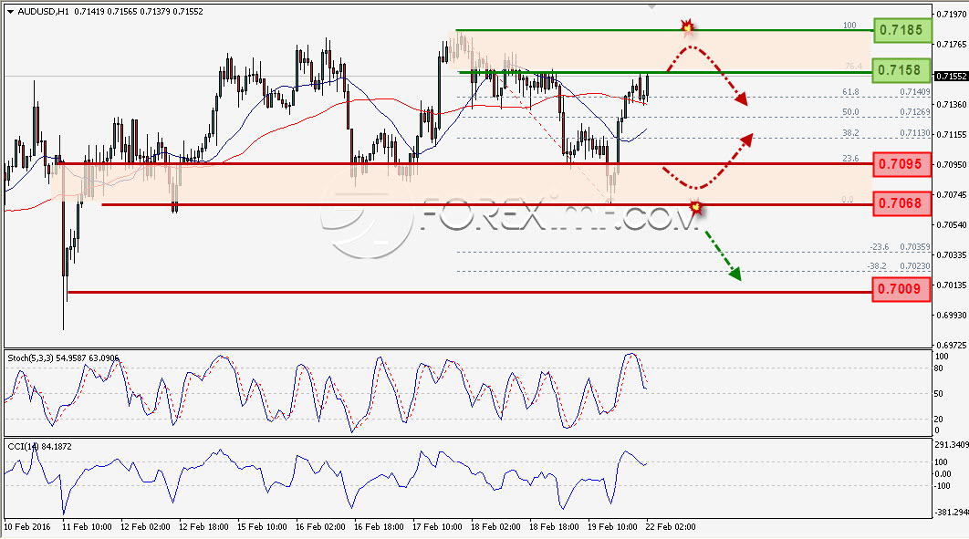Click 0.71970 on the price axis
969x539 pixels.
[952, 14]
